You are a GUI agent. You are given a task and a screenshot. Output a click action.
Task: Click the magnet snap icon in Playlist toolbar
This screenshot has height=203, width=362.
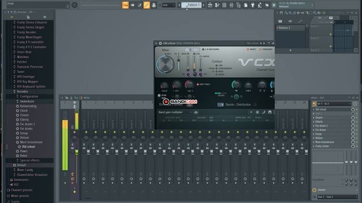point(281,12)
